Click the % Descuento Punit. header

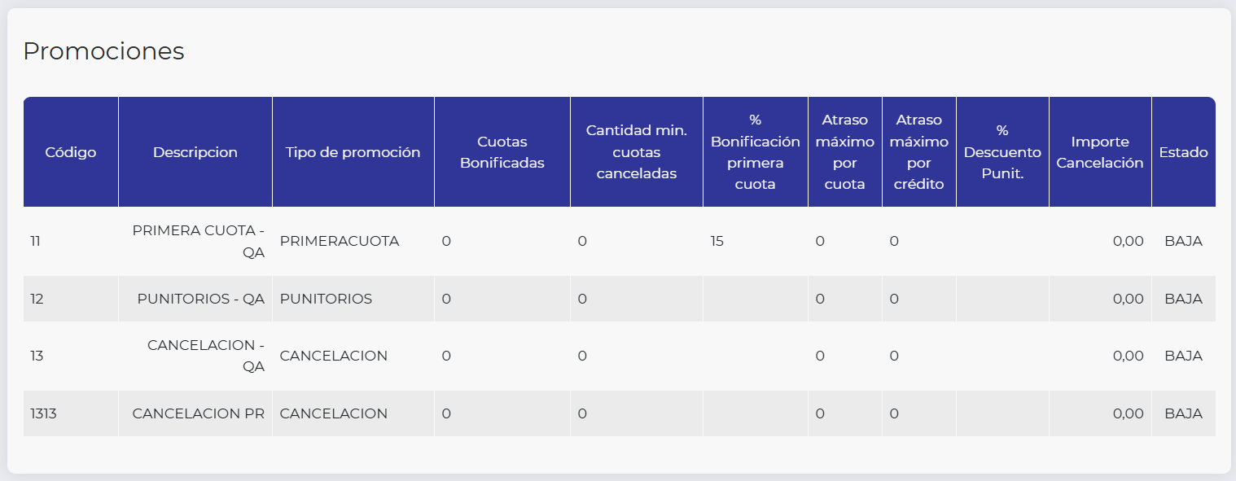click(x=1002, y=152)
